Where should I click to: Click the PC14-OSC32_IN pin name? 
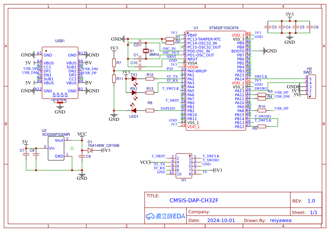pyautogui.click(x=202, y=43)
